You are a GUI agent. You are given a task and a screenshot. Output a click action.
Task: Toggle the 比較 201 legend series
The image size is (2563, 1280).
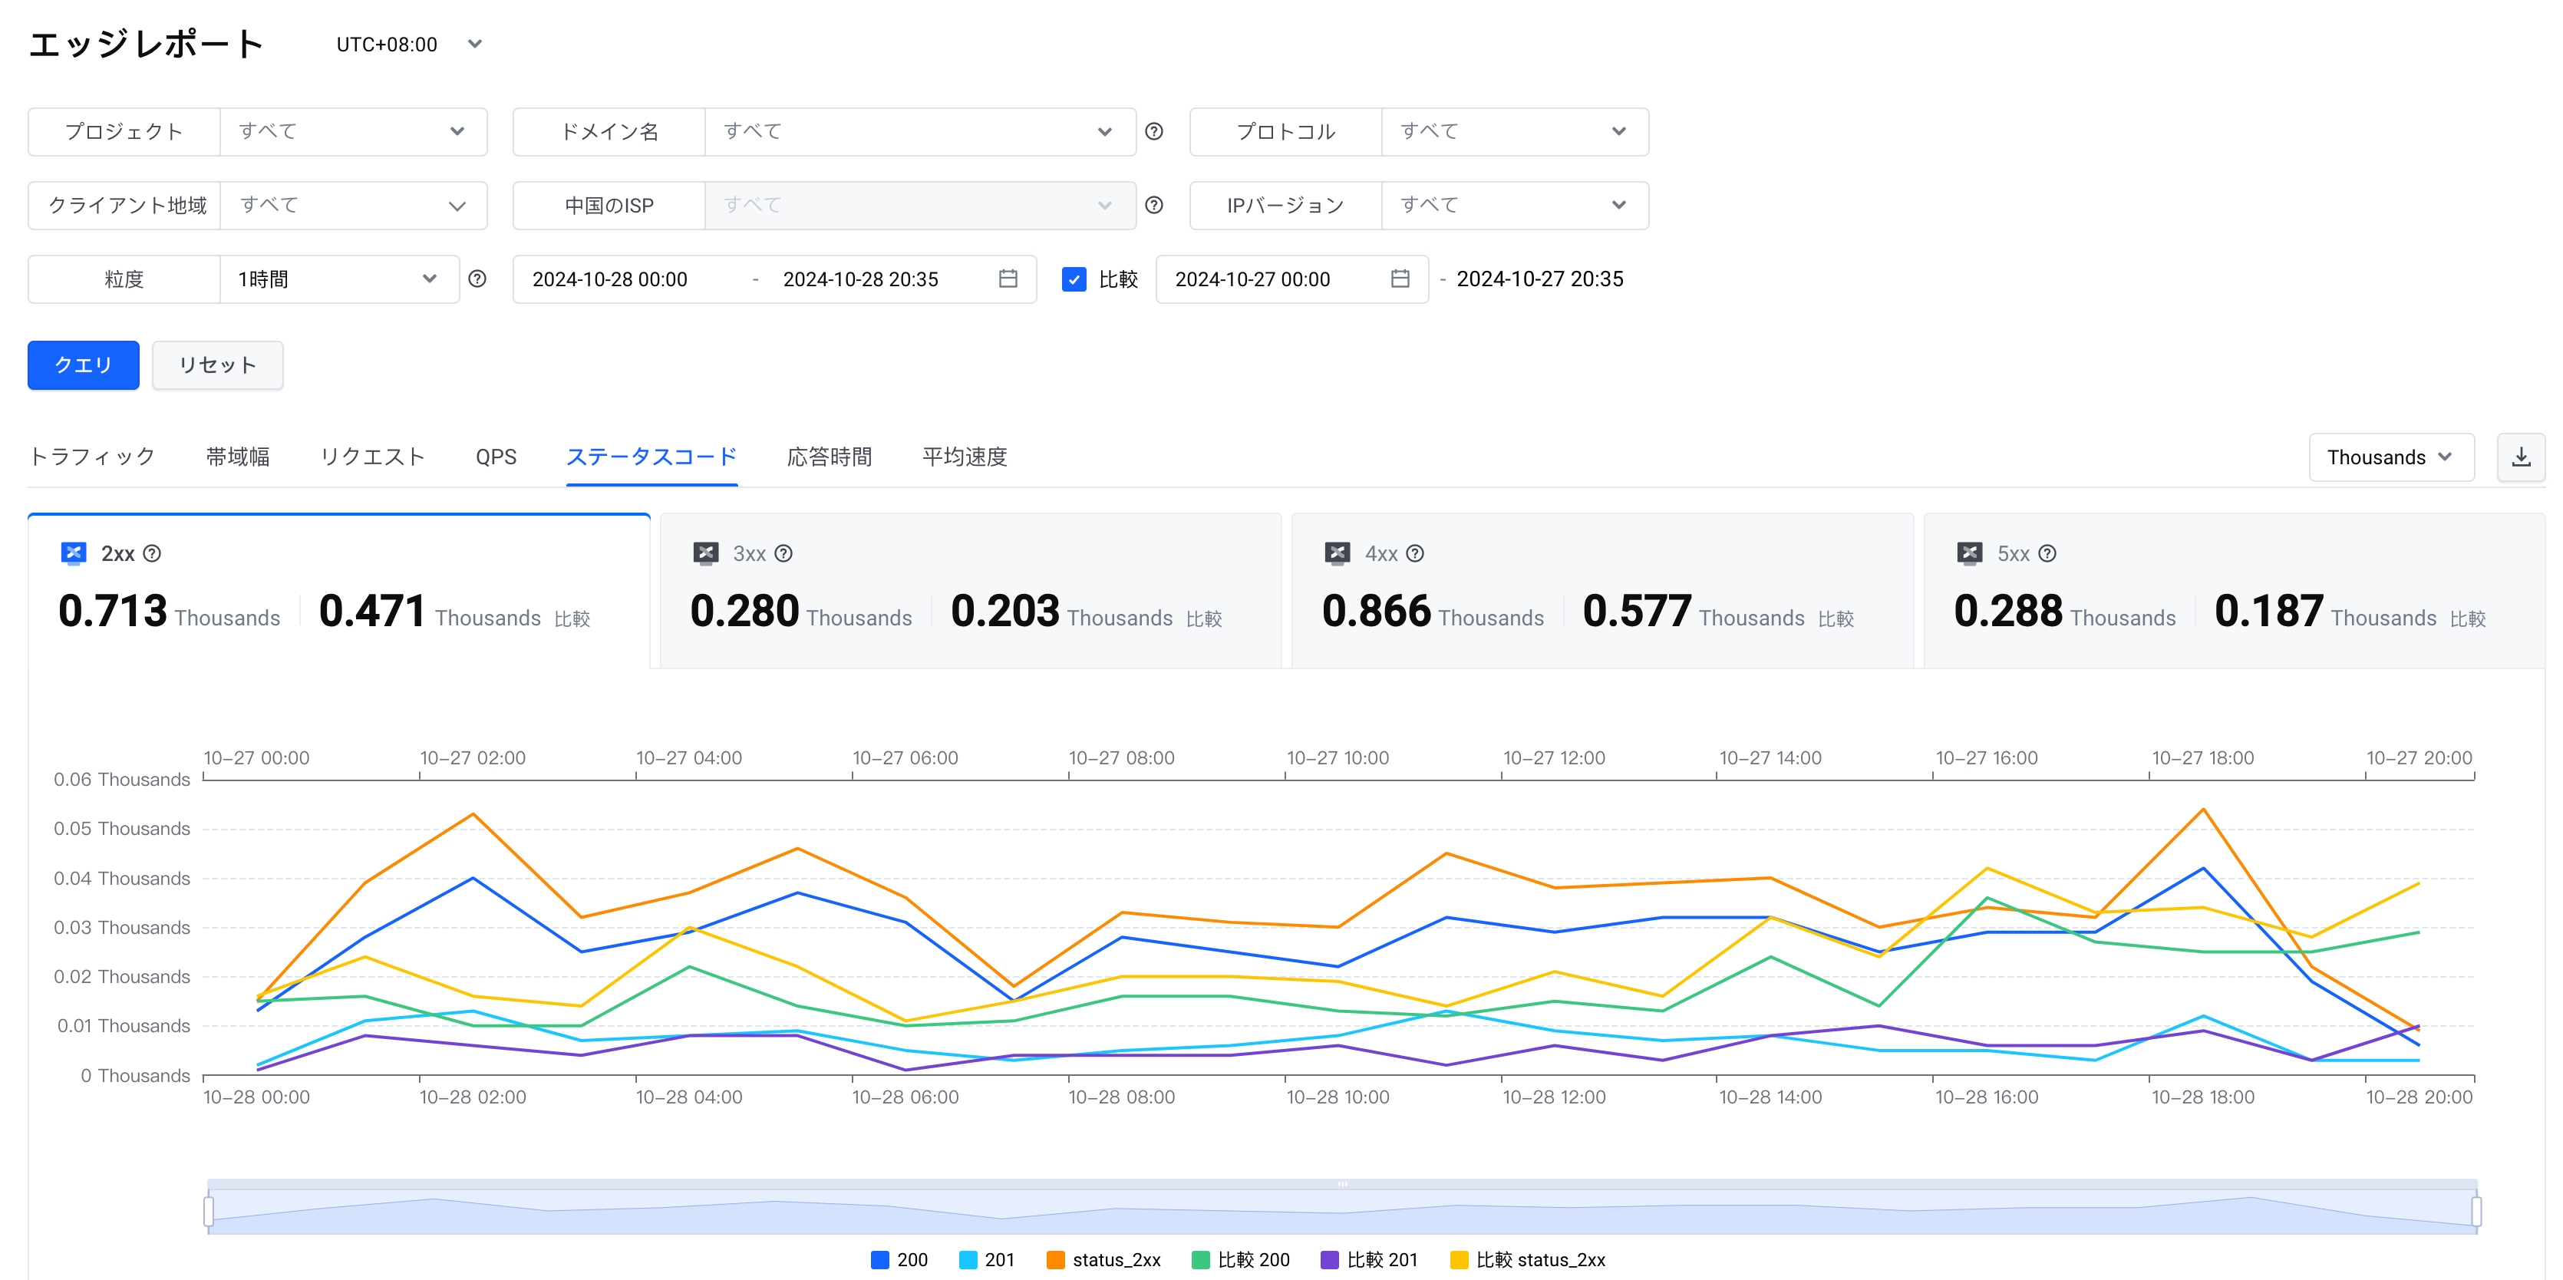(x=1368, y=1260)
